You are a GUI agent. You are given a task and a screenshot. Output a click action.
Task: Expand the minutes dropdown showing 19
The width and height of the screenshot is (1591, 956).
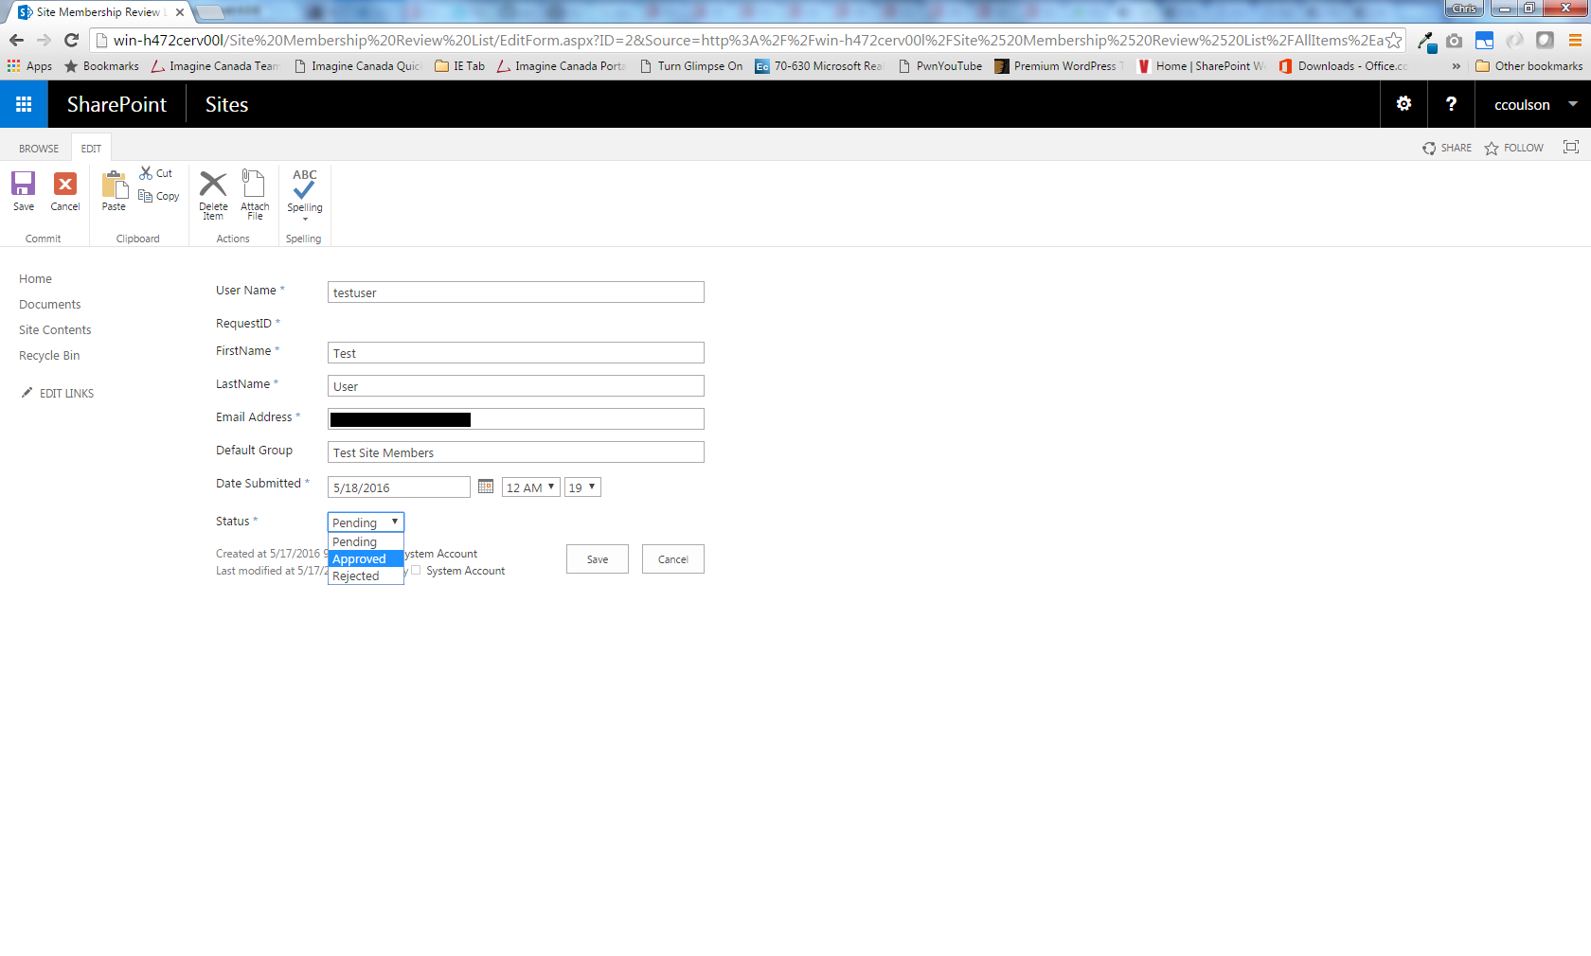point(582,487)
